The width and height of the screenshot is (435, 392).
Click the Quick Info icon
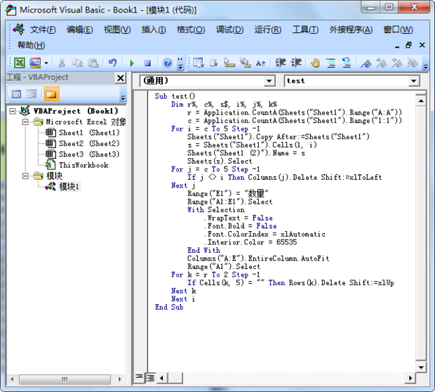coord(229,63)
